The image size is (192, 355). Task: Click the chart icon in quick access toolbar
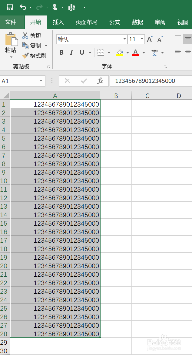(x=71, y=7)
